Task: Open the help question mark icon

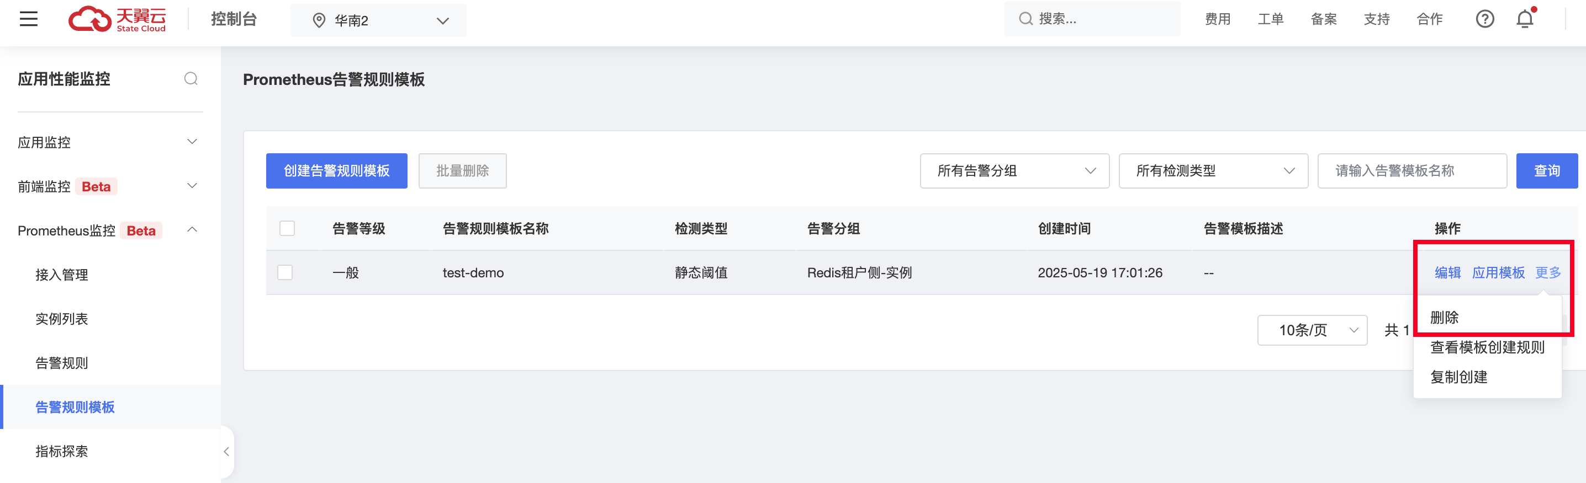Action: click(x=1484, y=19)
